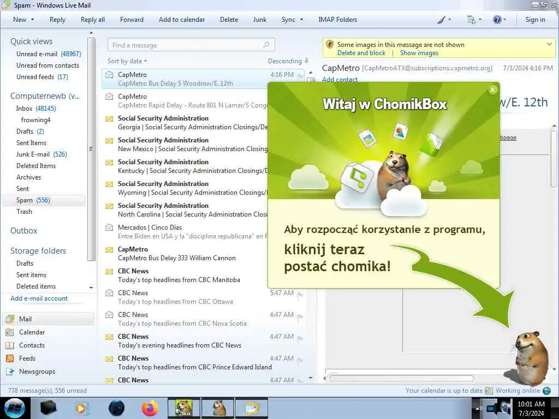
Task: Switch to the Mail section
Action: click(x=49, y=319)
